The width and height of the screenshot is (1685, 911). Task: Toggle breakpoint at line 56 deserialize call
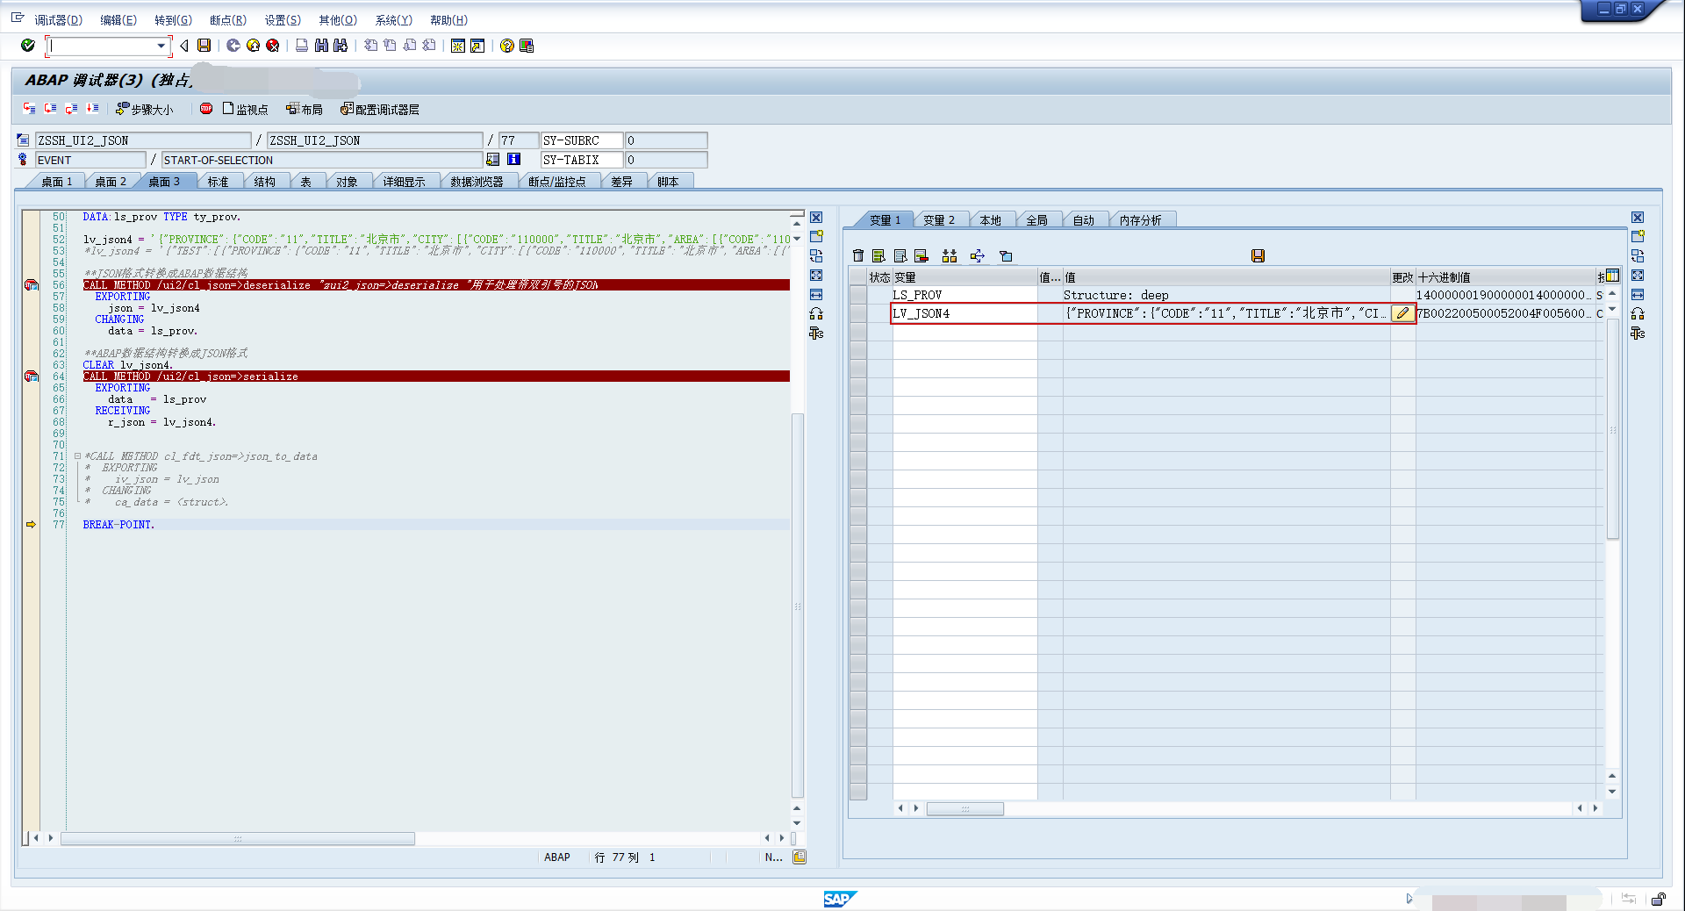pyautogui.click(x=32, y=285)
